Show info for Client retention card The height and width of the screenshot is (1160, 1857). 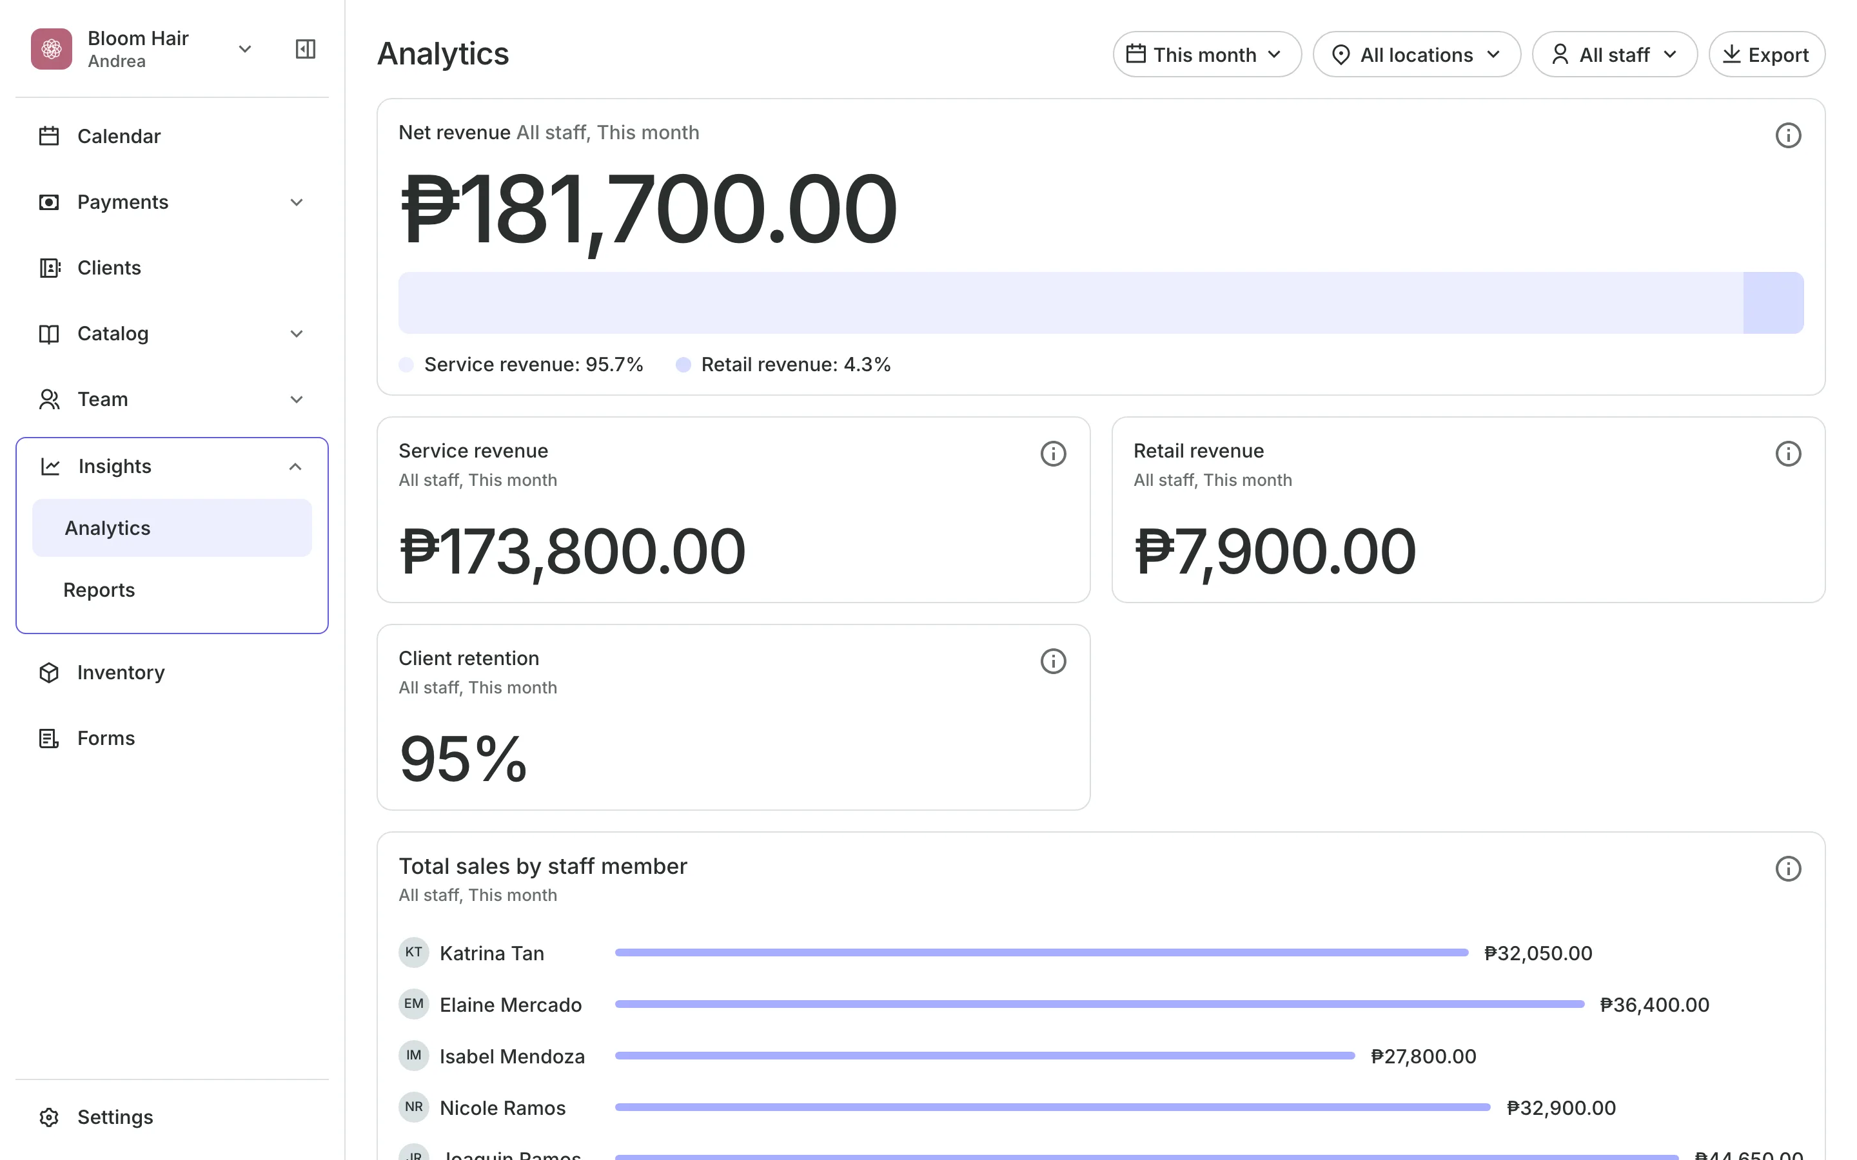click(x=1053, y=661)
